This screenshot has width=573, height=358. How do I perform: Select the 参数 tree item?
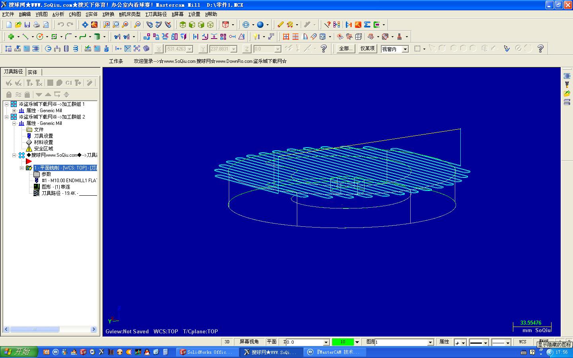coord(46,174)
